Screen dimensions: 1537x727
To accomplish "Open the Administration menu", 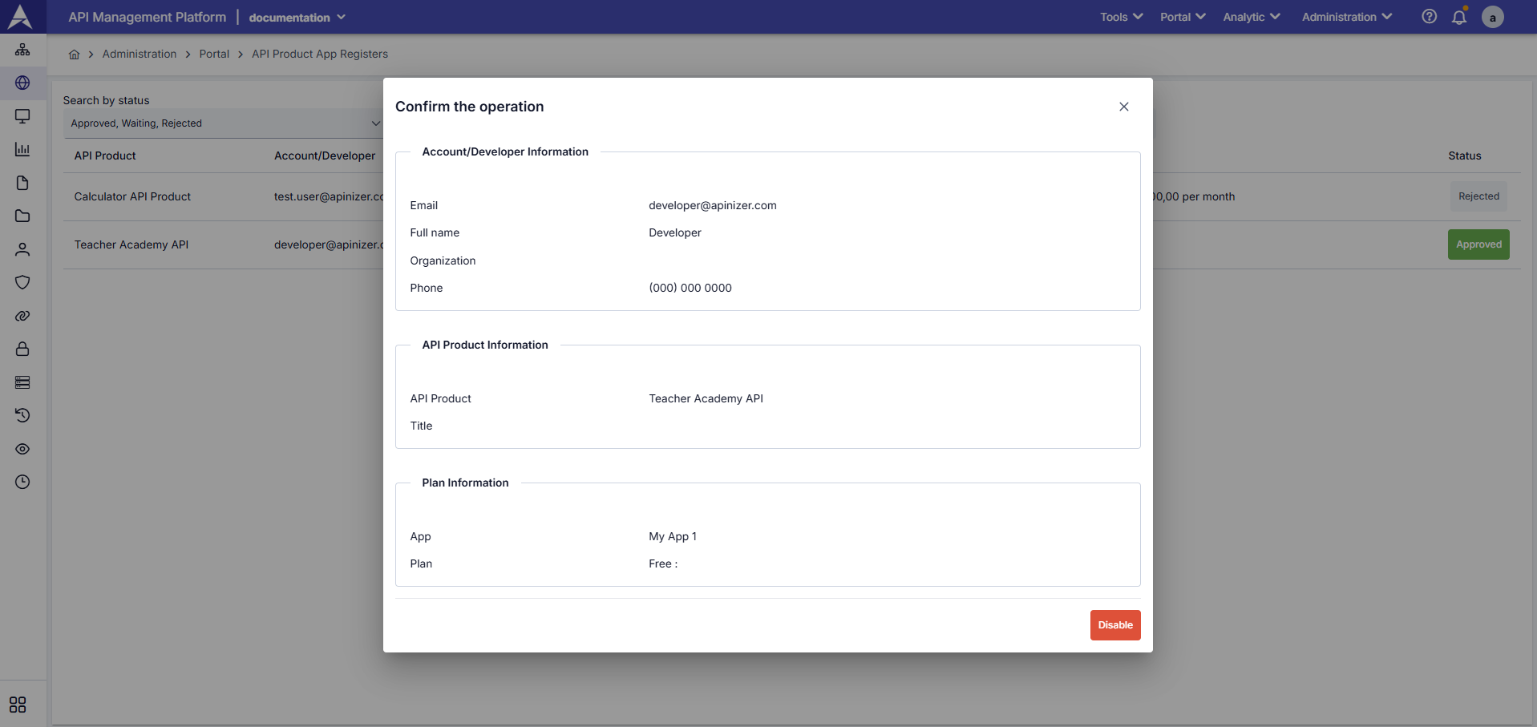I will click(1345, 16).
